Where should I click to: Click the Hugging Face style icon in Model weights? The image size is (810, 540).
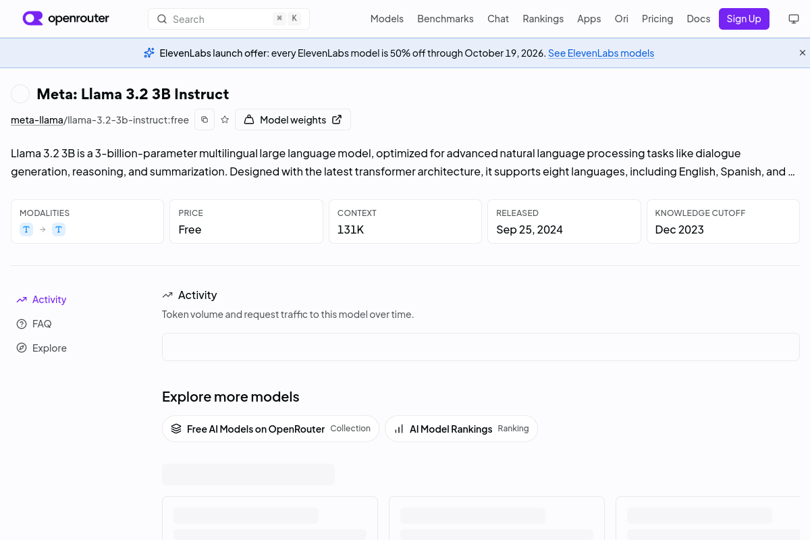tap(249, 119)
